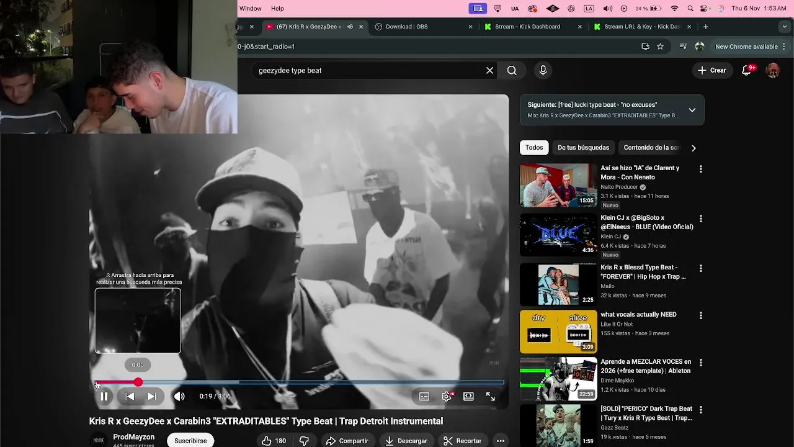794x447 pixels.
Task: Click the Compartir share button
Action: click(347, 441)
